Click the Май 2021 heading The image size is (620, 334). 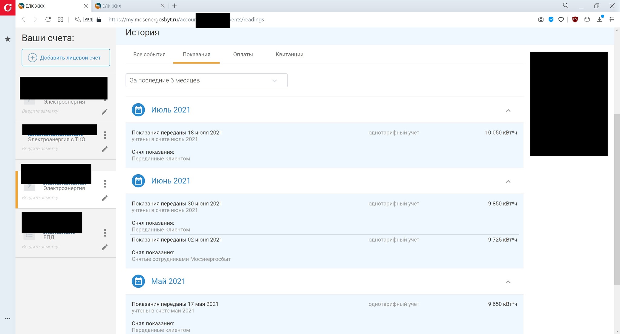point(168,281)
